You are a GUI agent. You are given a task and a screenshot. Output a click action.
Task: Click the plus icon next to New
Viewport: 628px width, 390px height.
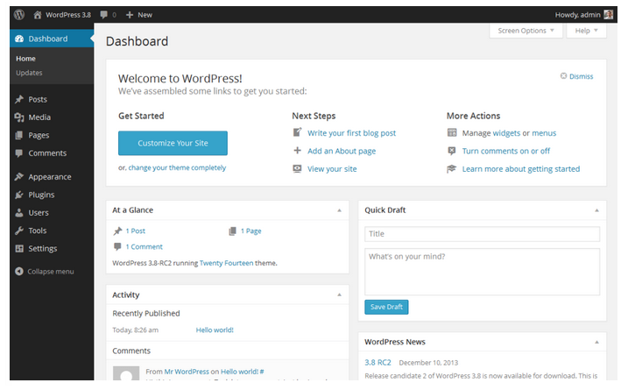(130, 15)
